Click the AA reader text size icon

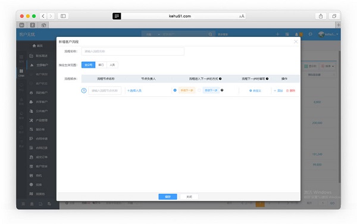click(x=242, y=16)
